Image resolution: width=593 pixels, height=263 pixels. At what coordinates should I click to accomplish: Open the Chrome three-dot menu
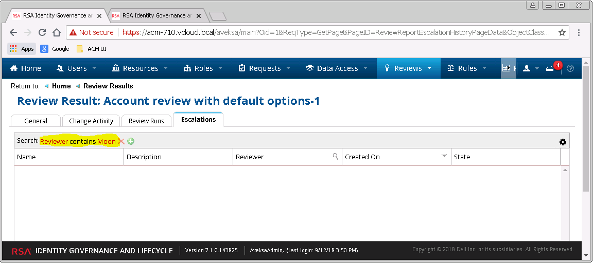click(x=579, y=32)
